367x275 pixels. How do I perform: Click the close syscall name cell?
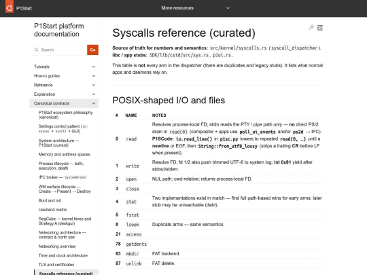133,189
